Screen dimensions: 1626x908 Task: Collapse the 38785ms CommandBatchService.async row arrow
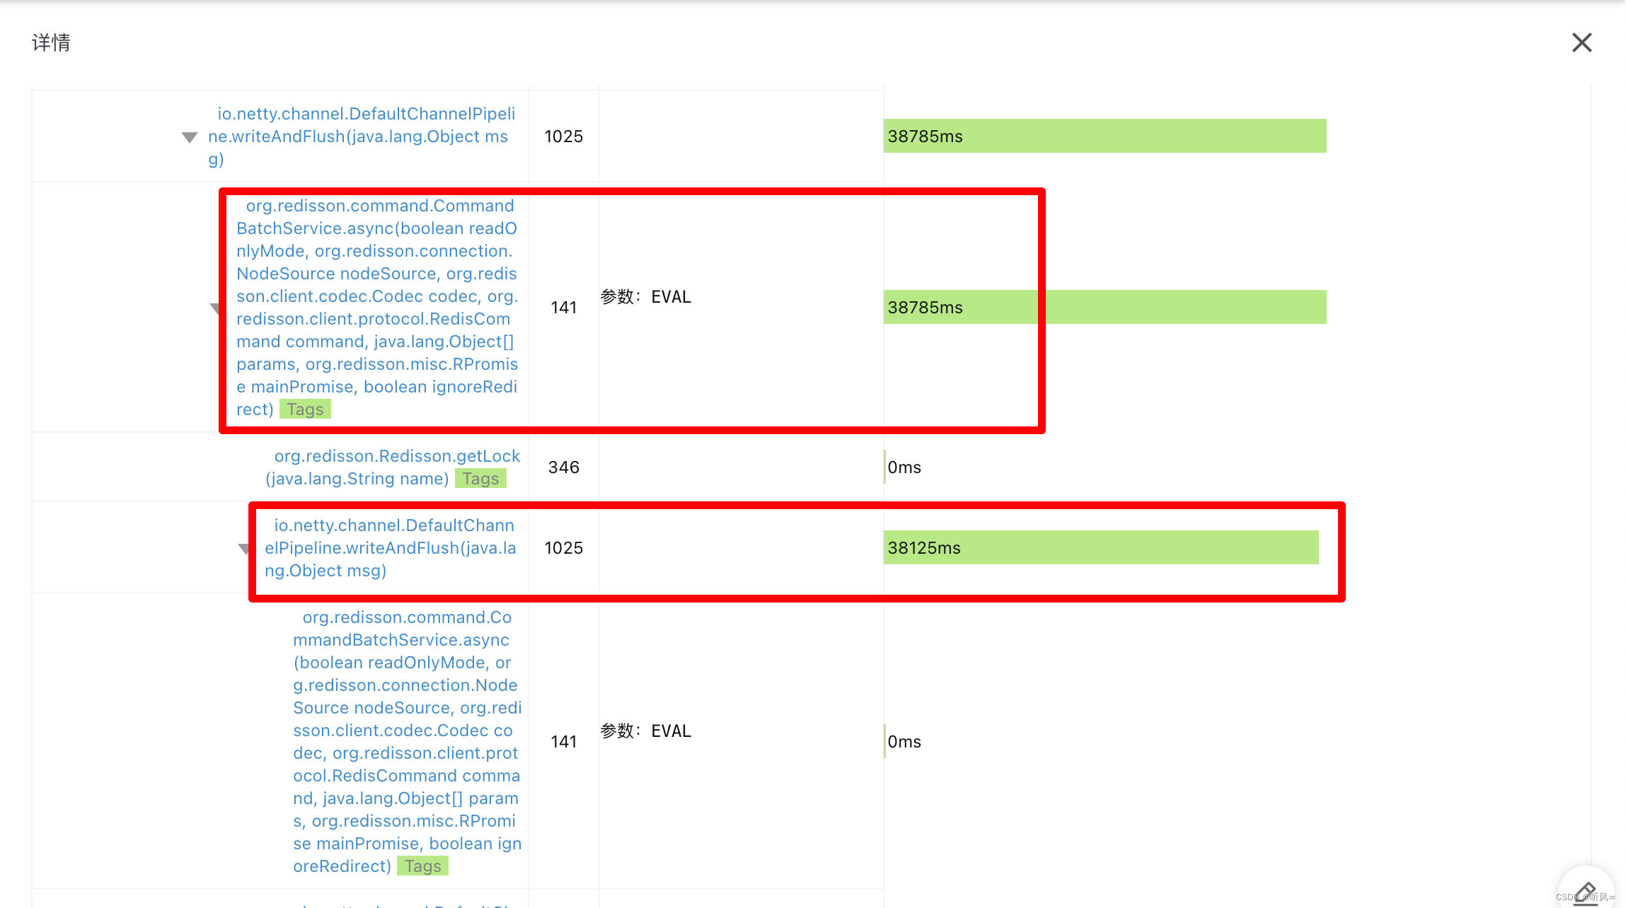[x=215, y=308]
